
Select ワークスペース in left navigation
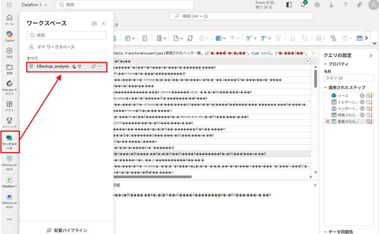10,142
